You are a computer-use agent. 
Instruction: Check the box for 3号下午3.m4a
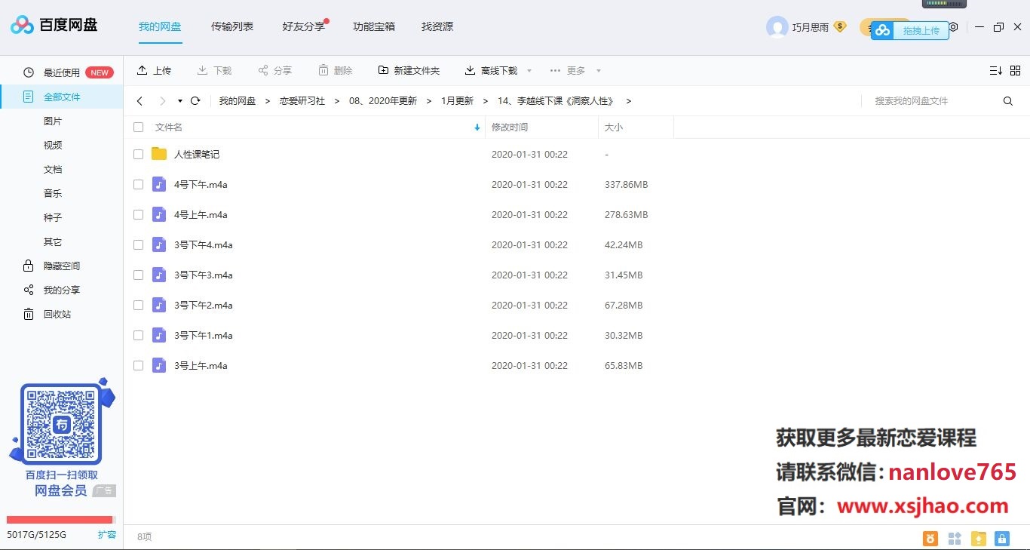click(x=138, y=275)
